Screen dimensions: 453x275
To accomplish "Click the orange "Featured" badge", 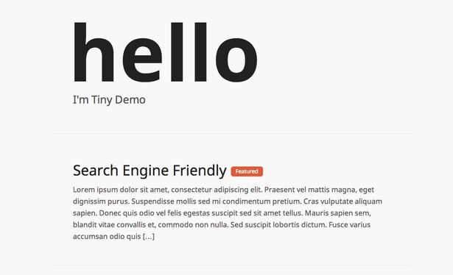I will [x=247, y=171].
